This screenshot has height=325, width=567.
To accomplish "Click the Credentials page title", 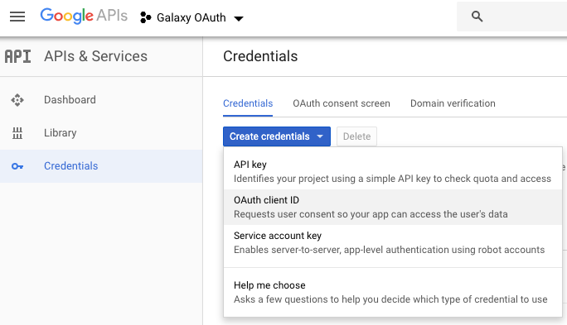I will [x=260, y=56].
